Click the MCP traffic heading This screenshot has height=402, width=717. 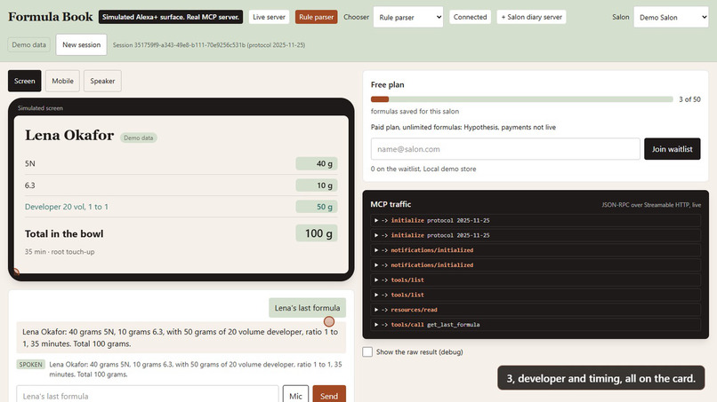[x=391, y=204]
